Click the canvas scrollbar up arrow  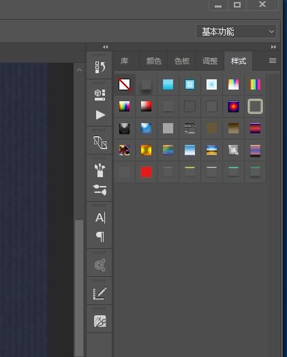coord(79,70)
